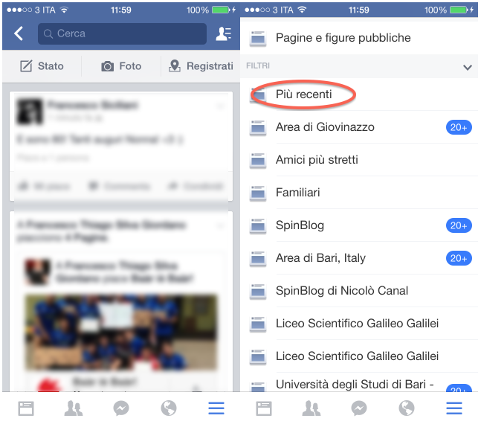Open Messenger in the left screen's bottom bar
Image resolution: width=481 pixels, height=430 pixels.
click(121, 408)
